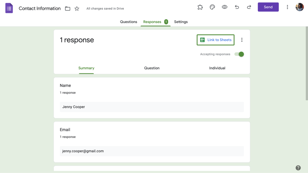Click the Email question heading
The width and height of the screenshot is (308, 173).
65,130
